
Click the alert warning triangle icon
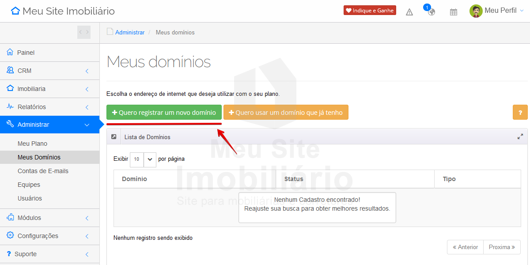tap(409, 12)
